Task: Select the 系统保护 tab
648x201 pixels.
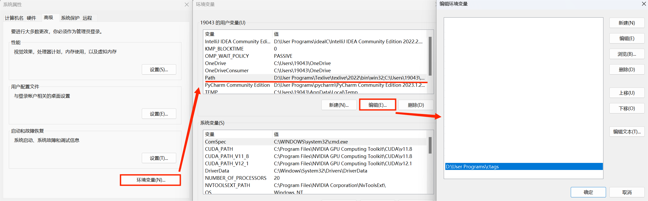Action: pos(70,18)
